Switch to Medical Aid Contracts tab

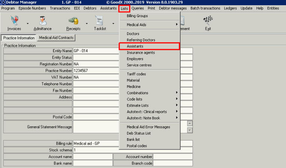coord(56,38)
